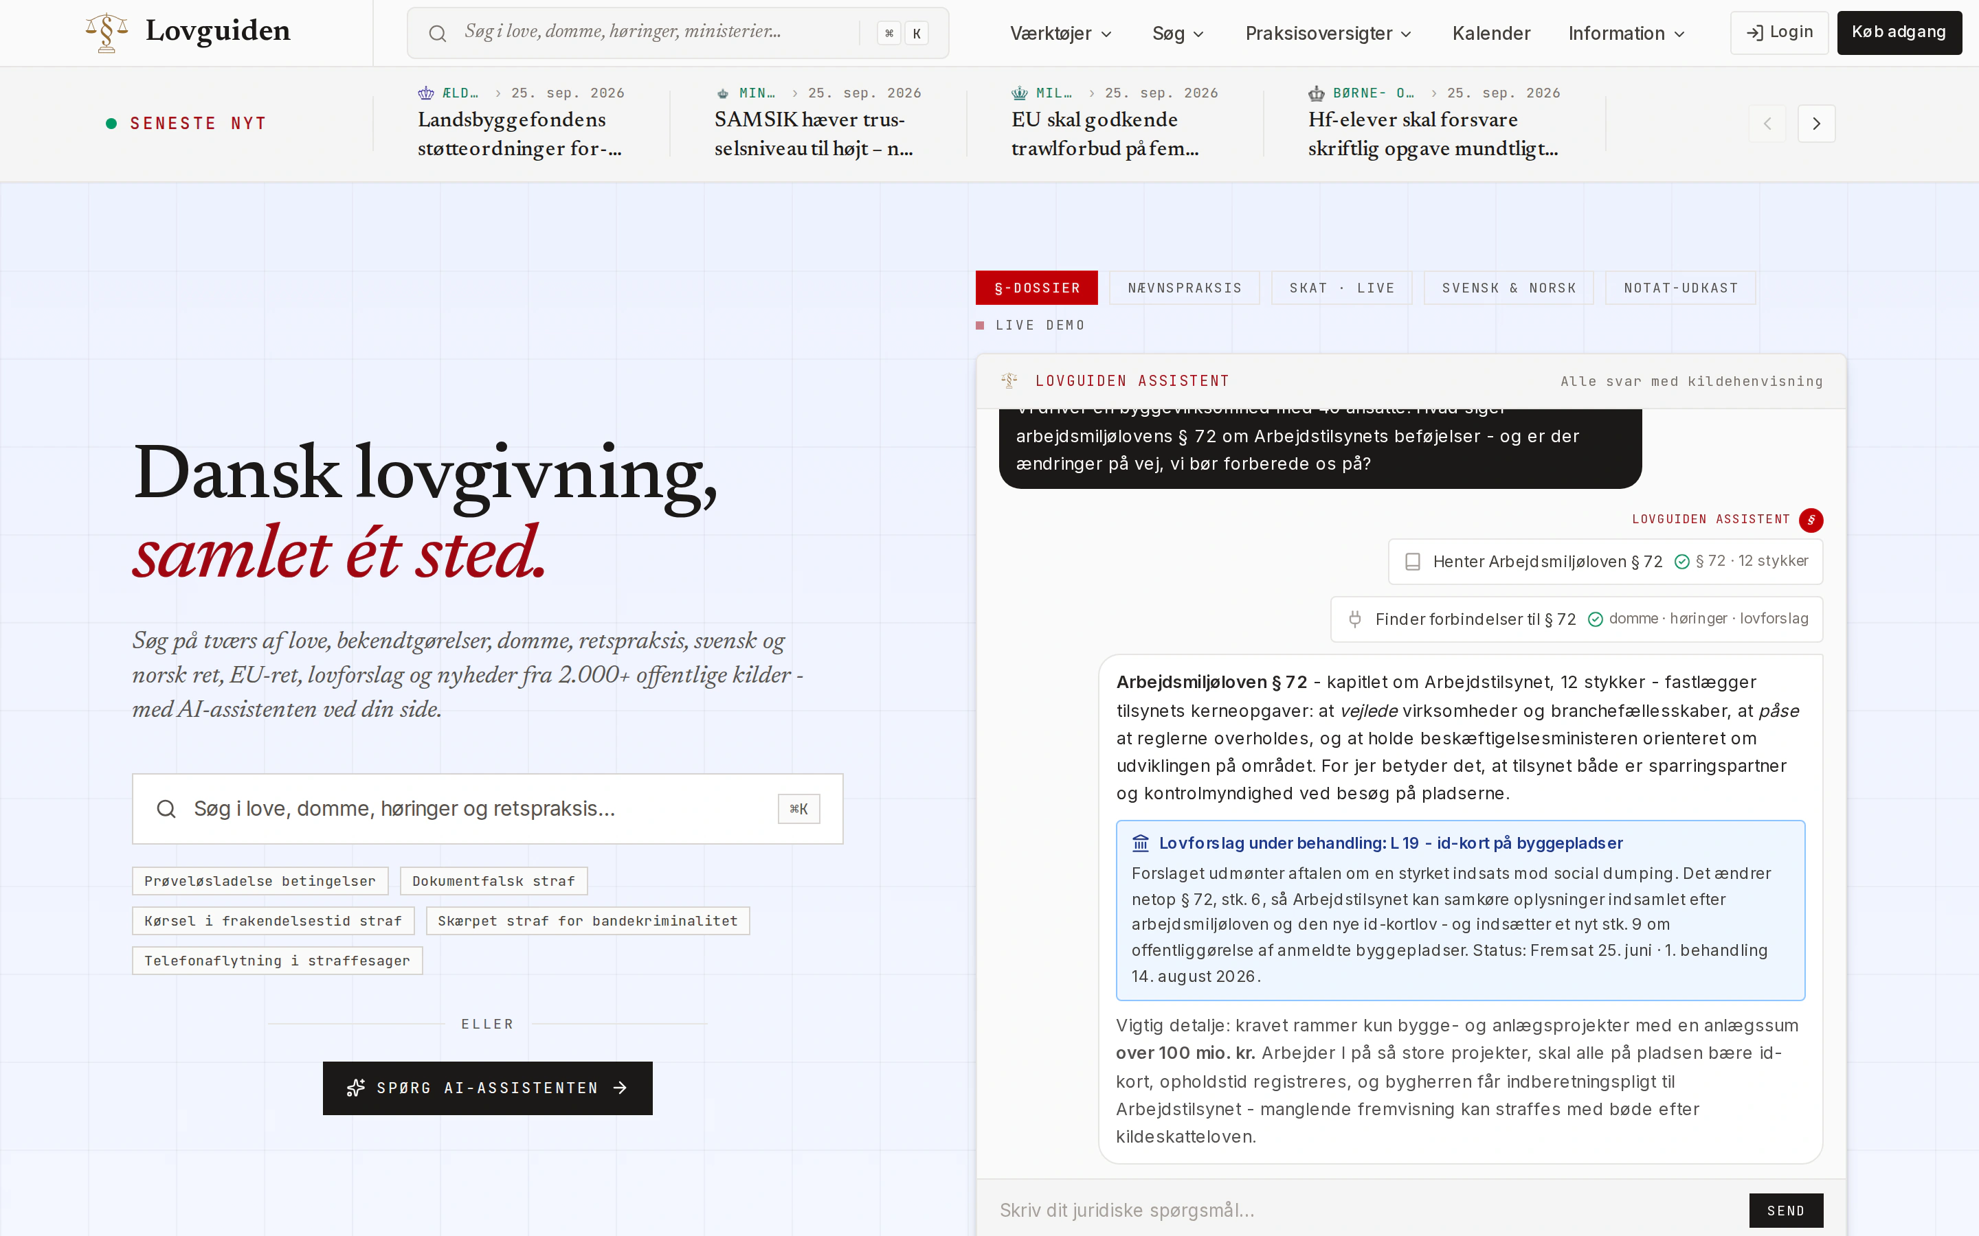The height and width of the screenshot is (1236, 1979).
Task: Click the SEND button in the assistant
Action: [1785, 1211]
